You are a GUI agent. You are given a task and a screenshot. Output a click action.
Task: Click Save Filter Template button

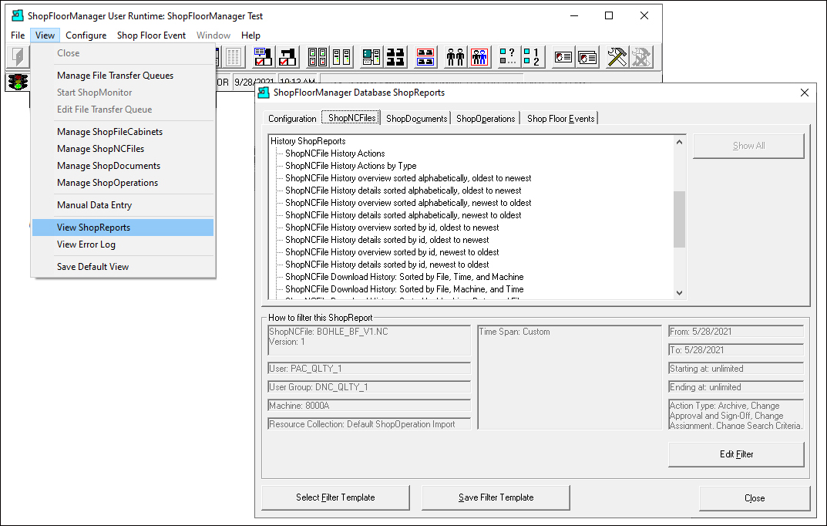point(496,497)
